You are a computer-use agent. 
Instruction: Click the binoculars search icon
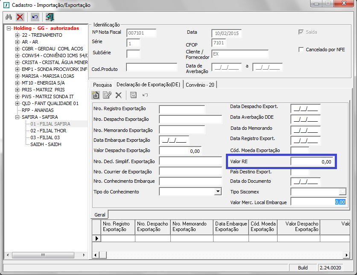[x=9, y=17]
